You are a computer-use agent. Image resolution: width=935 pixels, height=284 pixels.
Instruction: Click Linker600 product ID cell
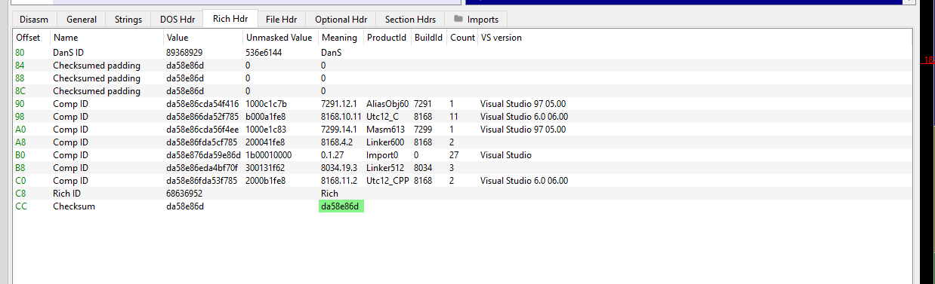[386, 142]
